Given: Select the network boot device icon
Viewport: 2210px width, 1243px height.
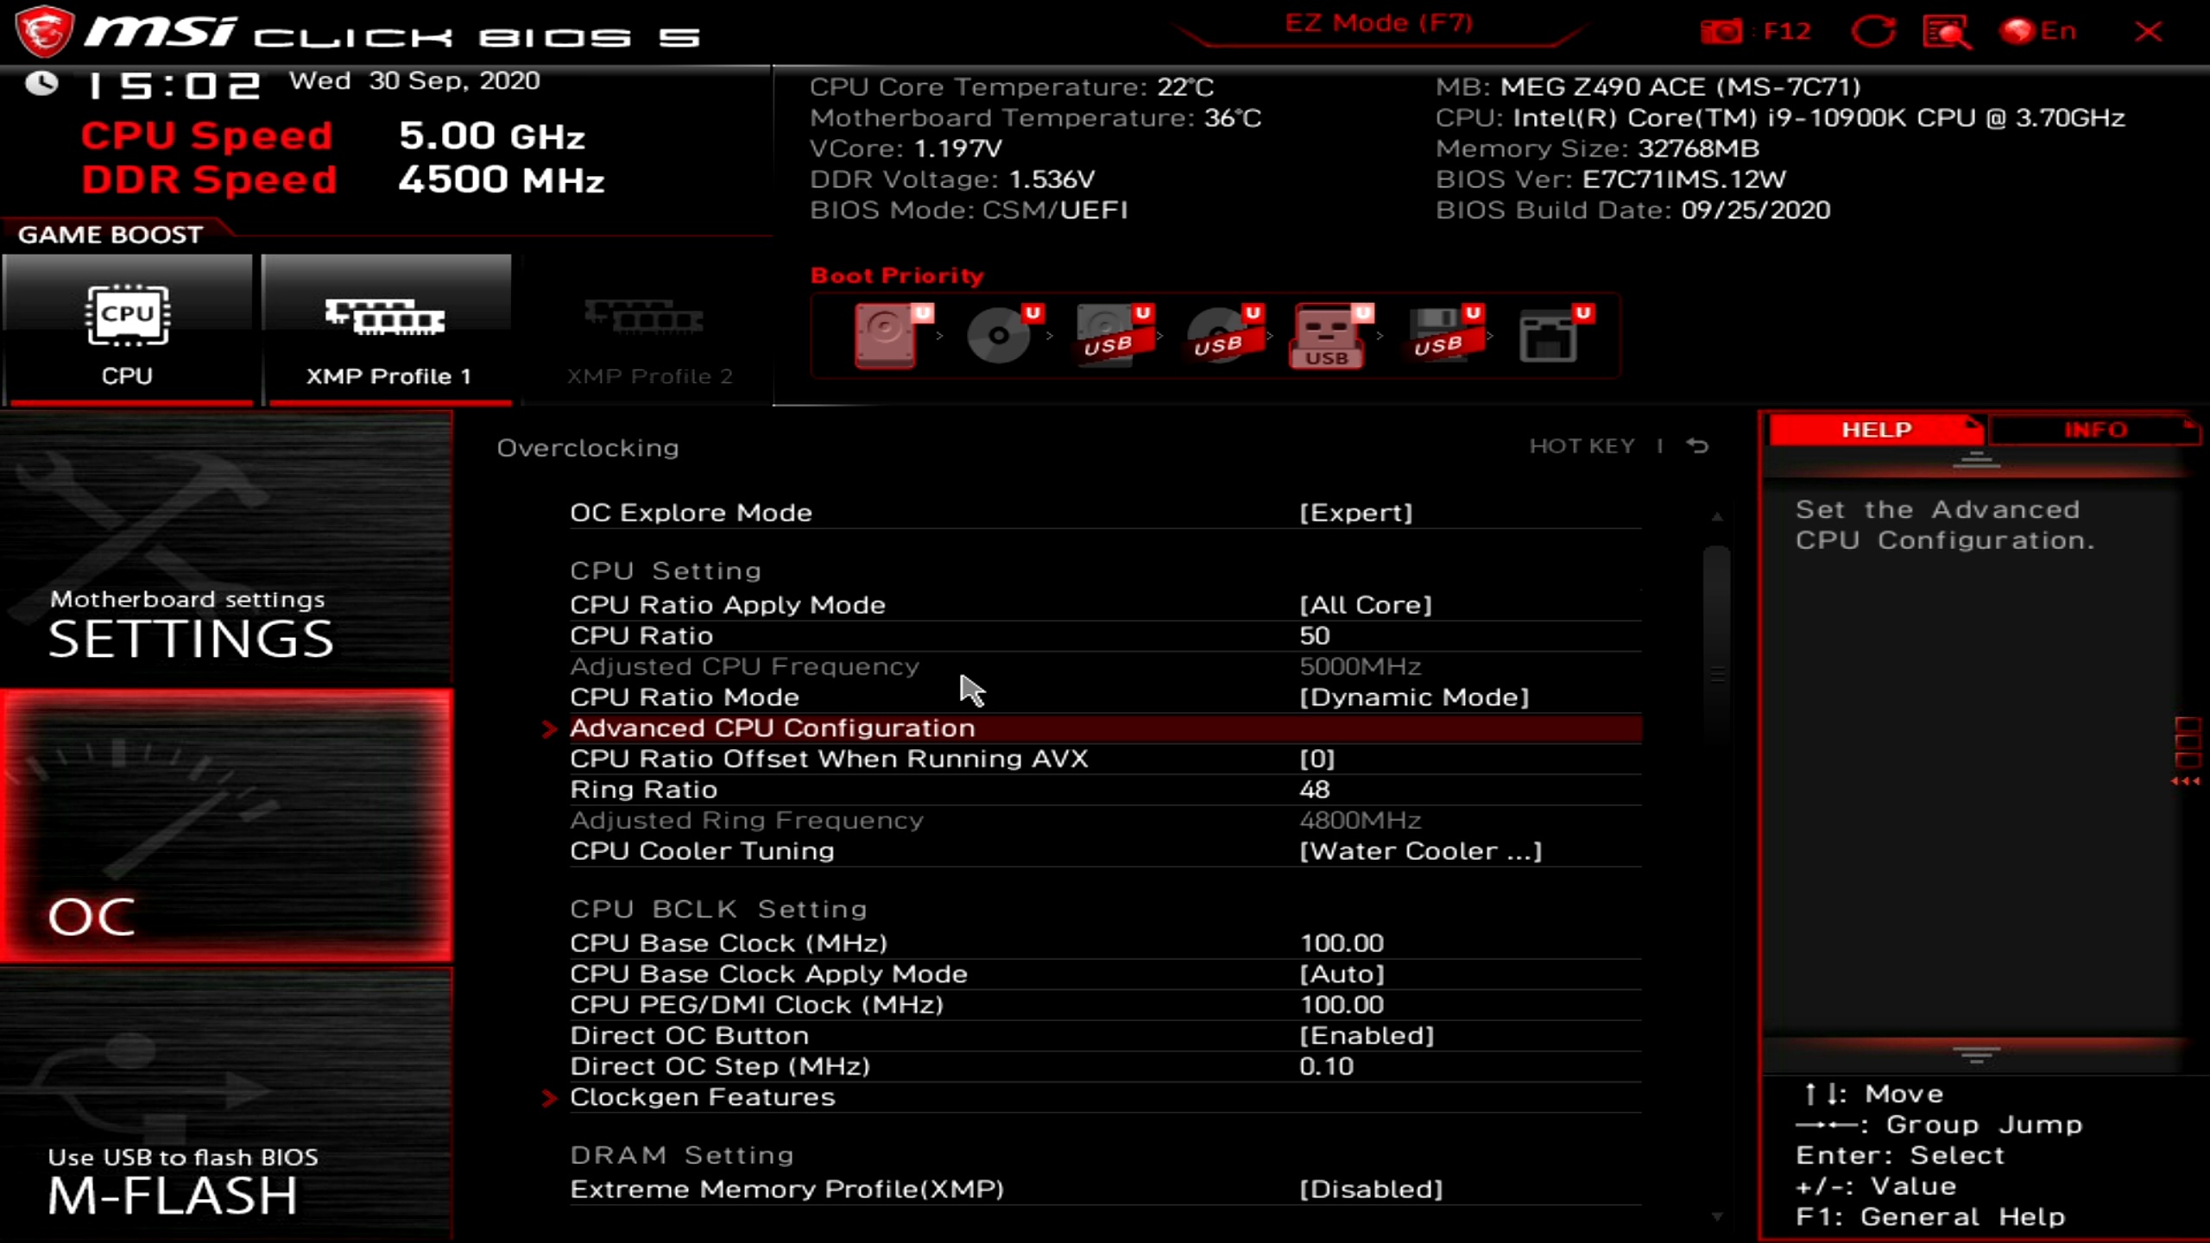Looking at the screenshot, I should [x=1548, y=336].
